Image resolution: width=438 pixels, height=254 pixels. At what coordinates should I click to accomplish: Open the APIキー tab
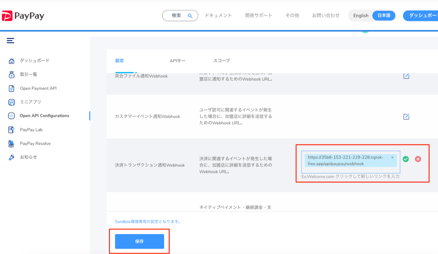178,60
